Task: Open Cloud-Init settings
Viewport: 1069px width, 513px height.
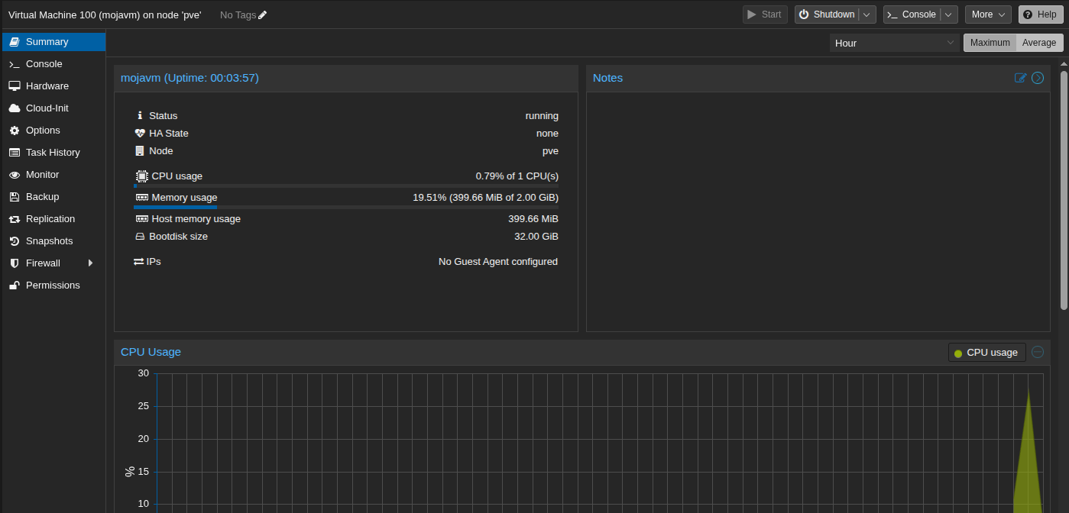Action: 47,108
